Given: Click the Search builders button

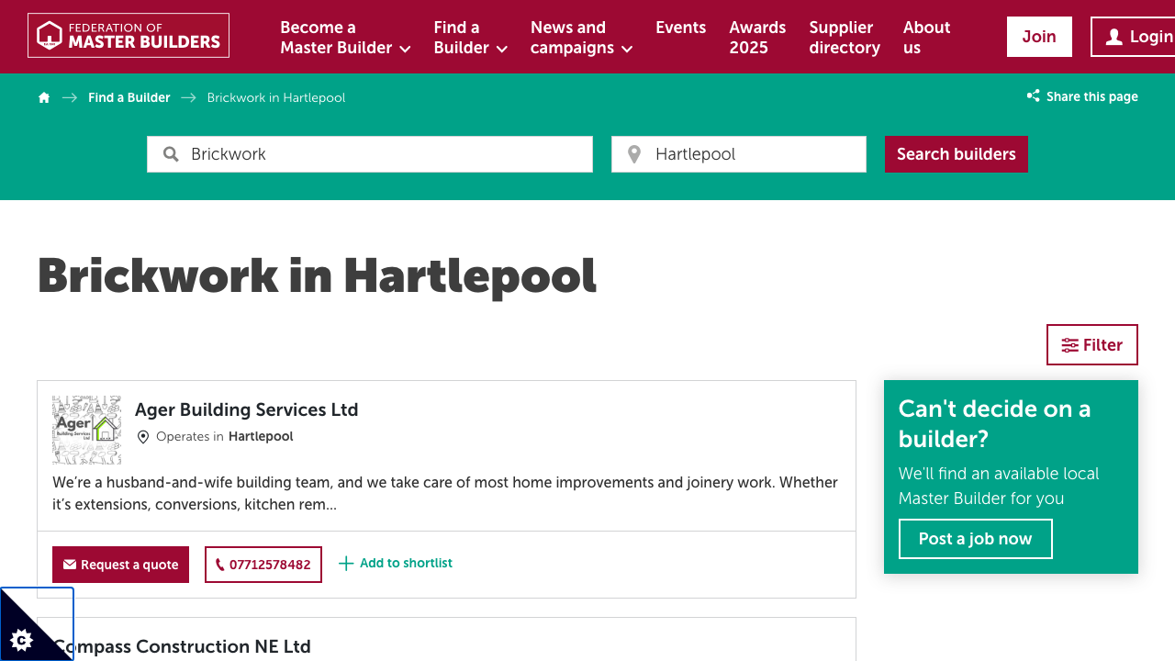Looking at the screenshot, I should coord(956,153).
